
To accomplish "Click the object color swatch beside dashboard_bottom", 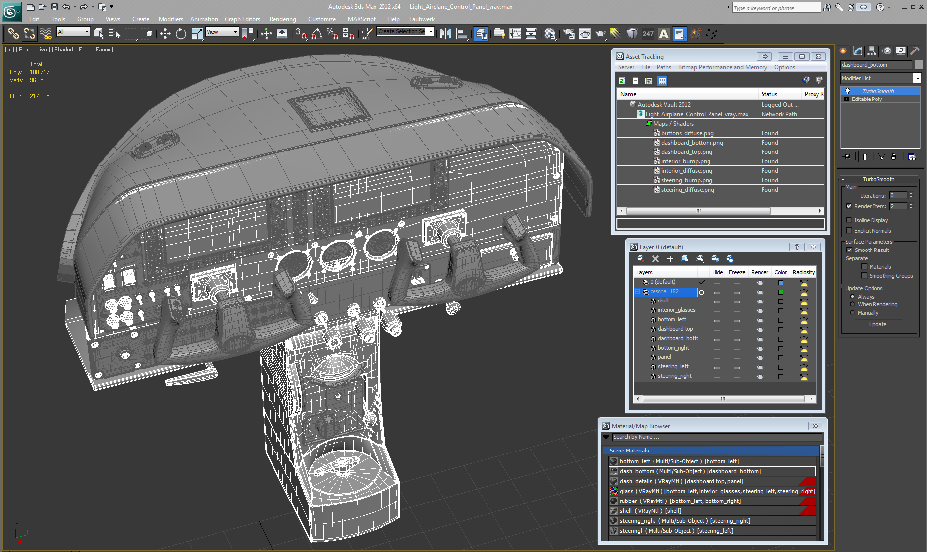I will (x=918, y=65).
